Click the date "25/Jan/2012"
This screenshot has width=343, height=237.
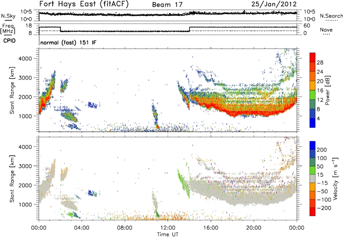tap(274, 4)
